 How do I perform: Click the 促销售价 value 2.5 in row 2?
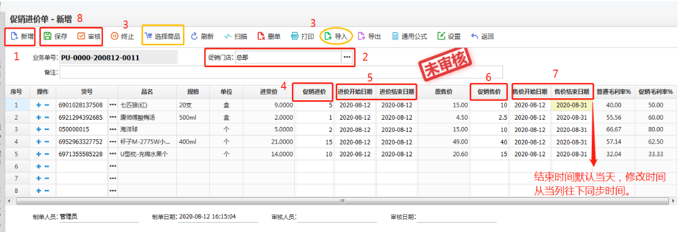point(489,117)
